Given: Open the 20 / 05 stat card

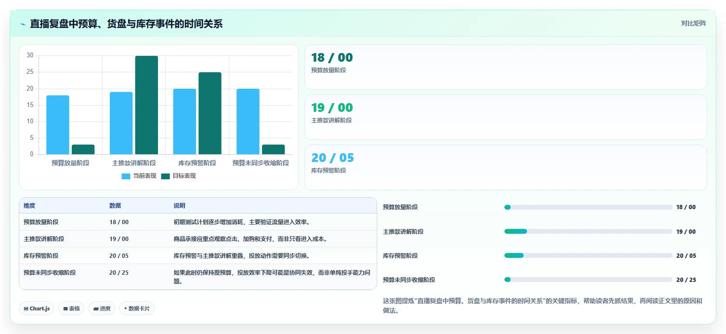Looking at the screenshot, I should [506, 167].
